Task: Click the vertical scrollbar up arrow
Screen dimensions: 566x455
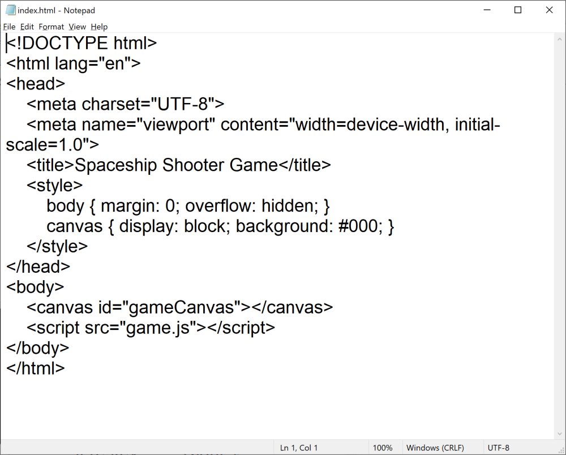Action: [x=560, y=38]
